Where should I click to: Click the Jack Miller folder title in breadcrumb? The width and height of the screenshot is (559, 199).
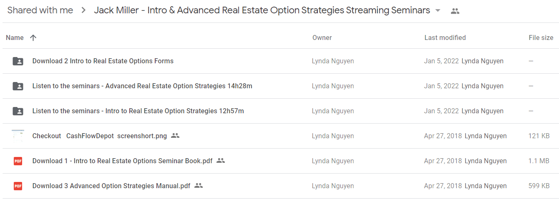click(262, 10)
